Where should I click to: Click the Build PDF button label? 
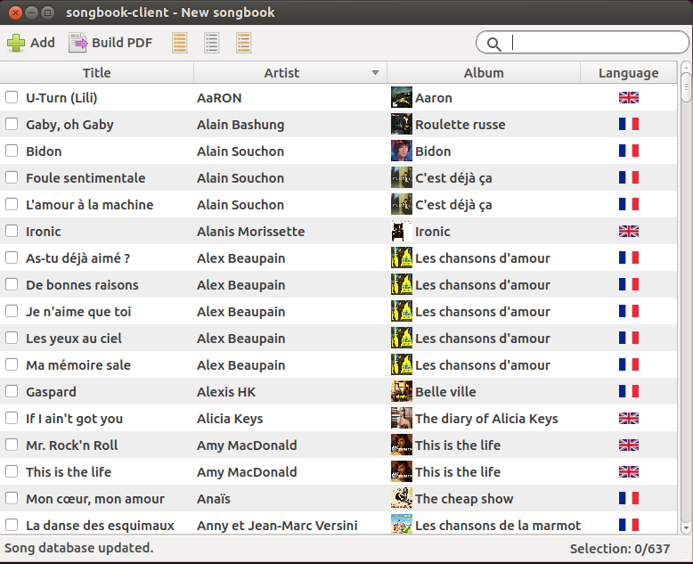point(122,43)
